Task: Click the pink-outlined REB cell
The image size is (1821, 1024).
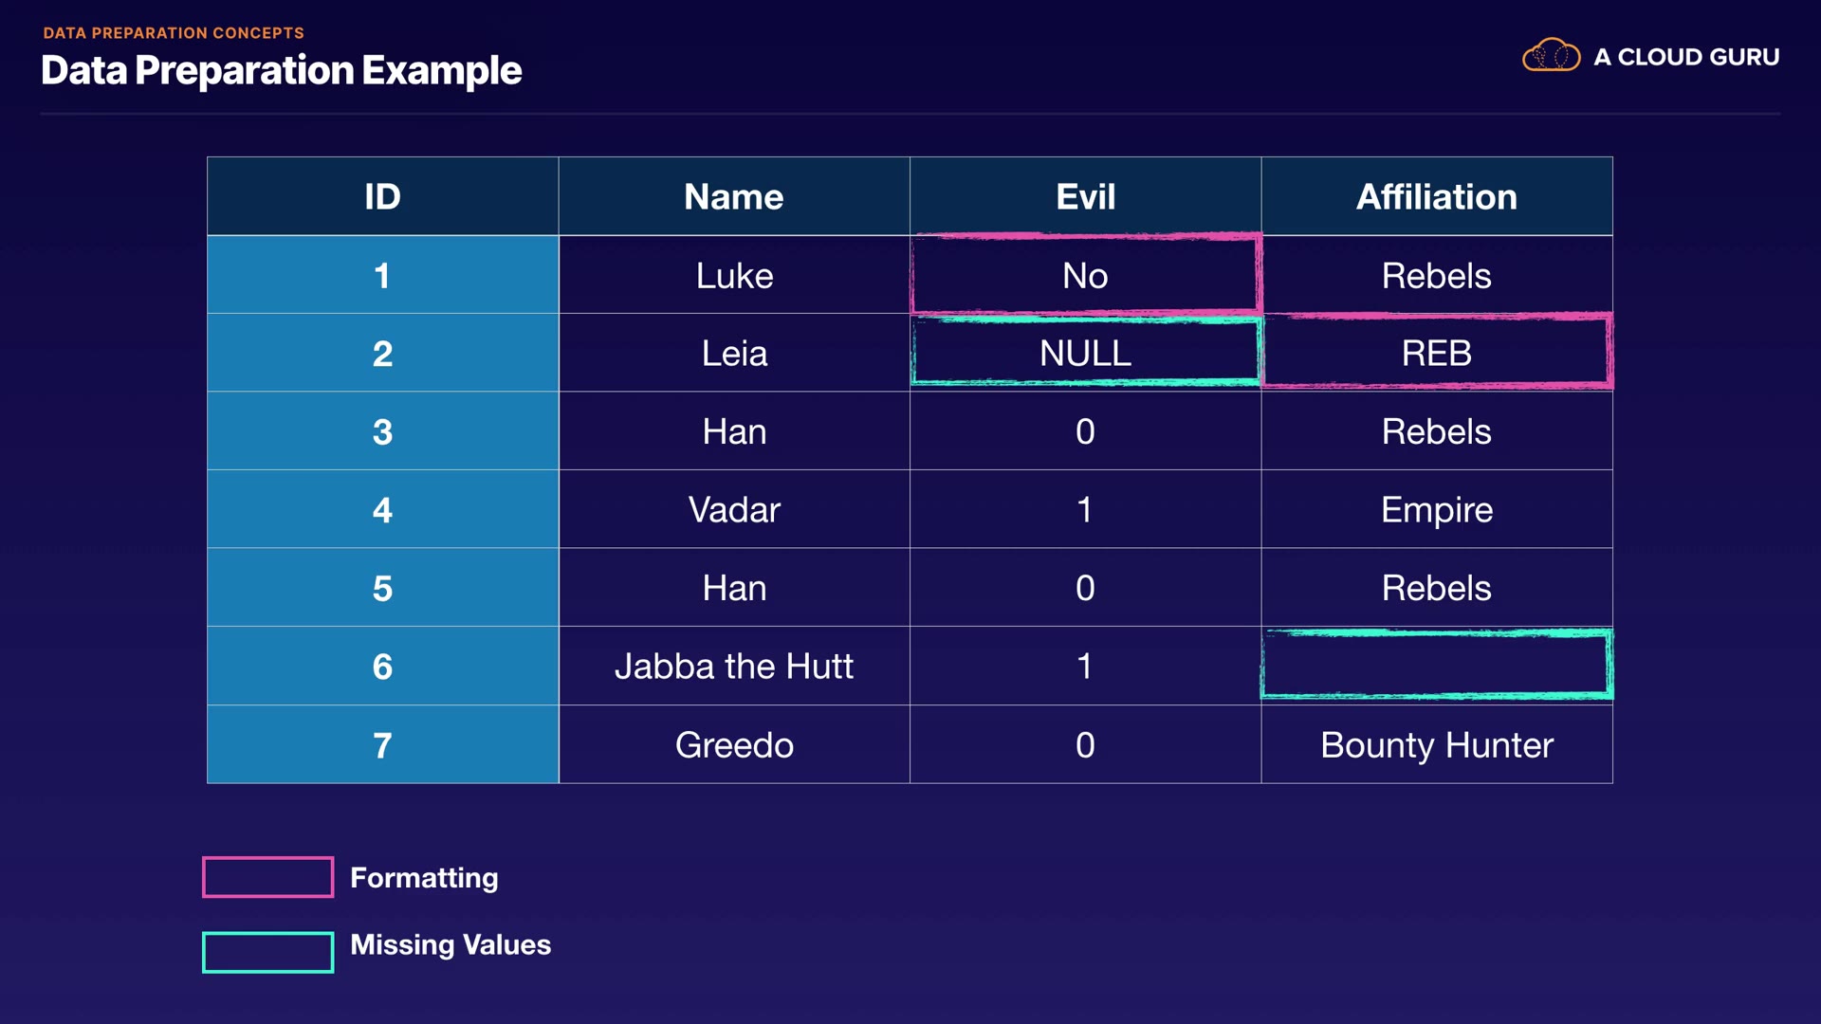Action: [1436, 353]
